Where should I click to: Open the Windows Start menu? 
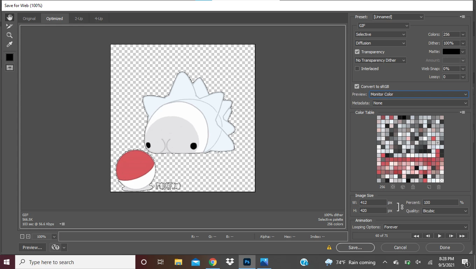7,262
